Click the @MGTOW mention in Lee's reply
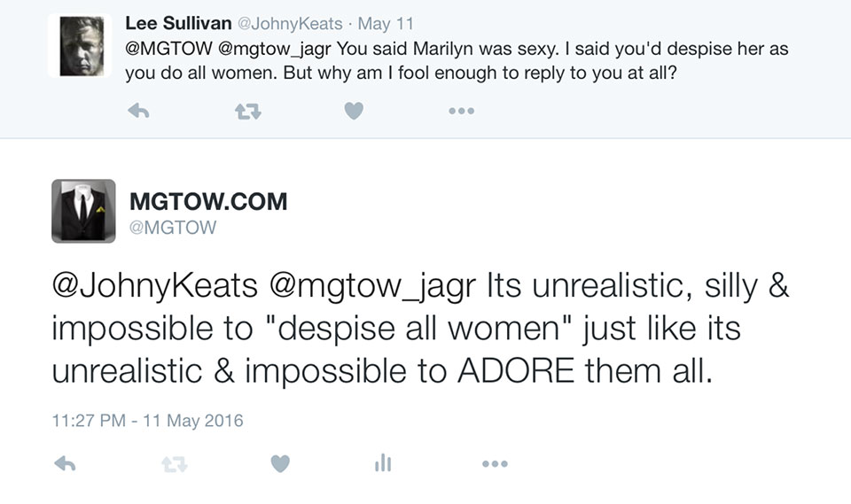Image resolution: width=851 pixels, height=504 pixels. click(x=167, y=49)
